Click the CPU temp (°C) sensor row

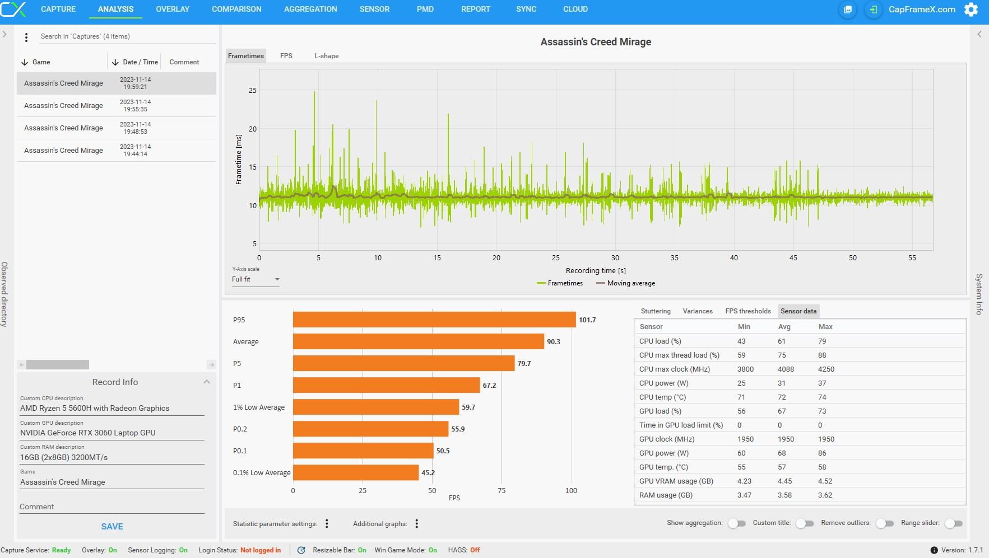click(800, 397)
